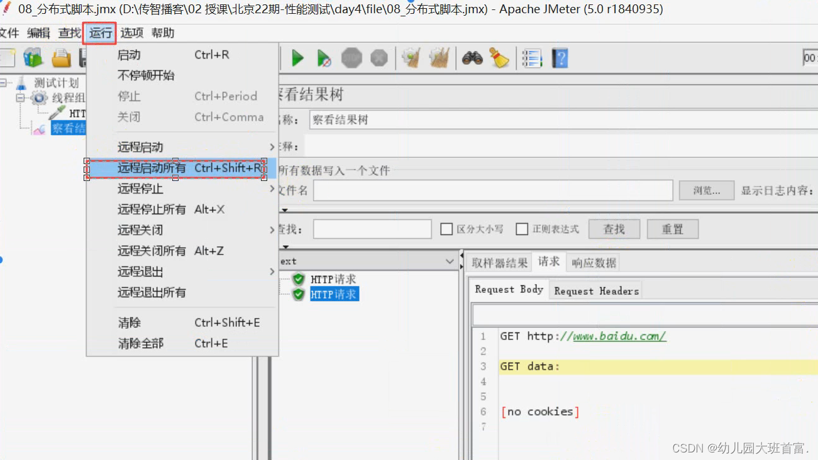818x460 pixels.
Task: Click the HTTP sampler dropper icon in tree
Action: 57,113
